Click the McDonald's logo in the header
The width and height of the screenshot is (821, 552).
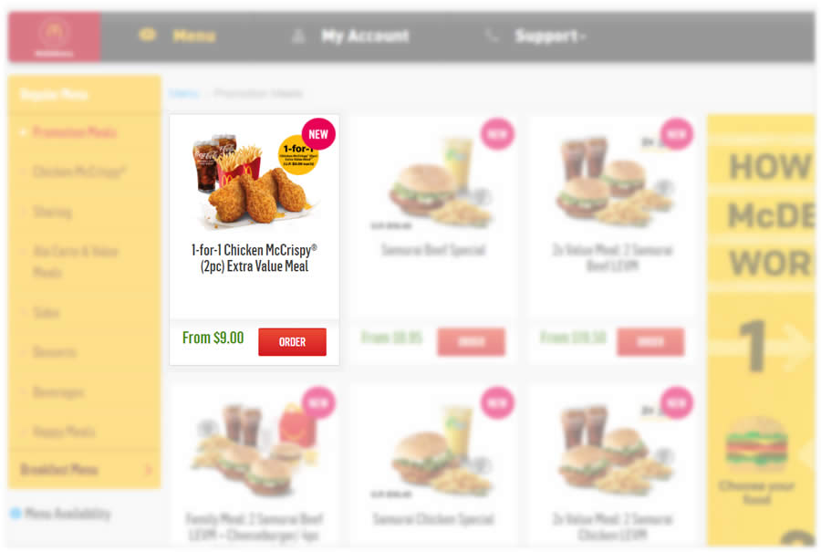click(54, 36)
